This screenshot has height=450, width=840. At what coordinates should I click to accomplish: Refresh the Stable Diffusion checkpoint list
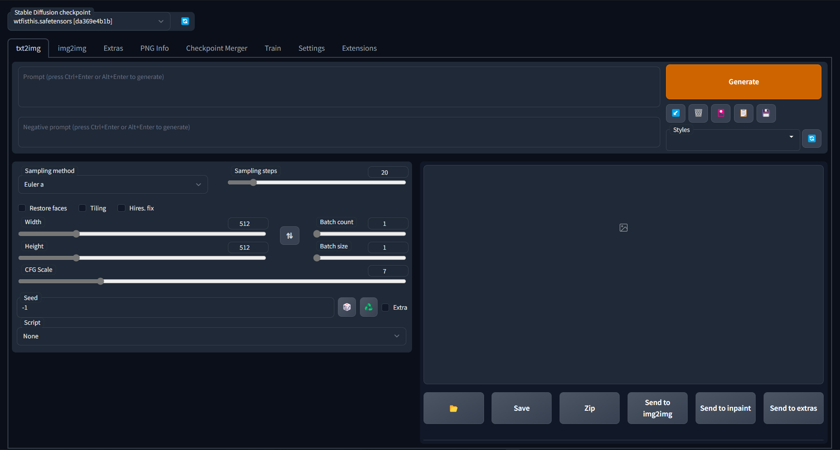coord(185,21)
